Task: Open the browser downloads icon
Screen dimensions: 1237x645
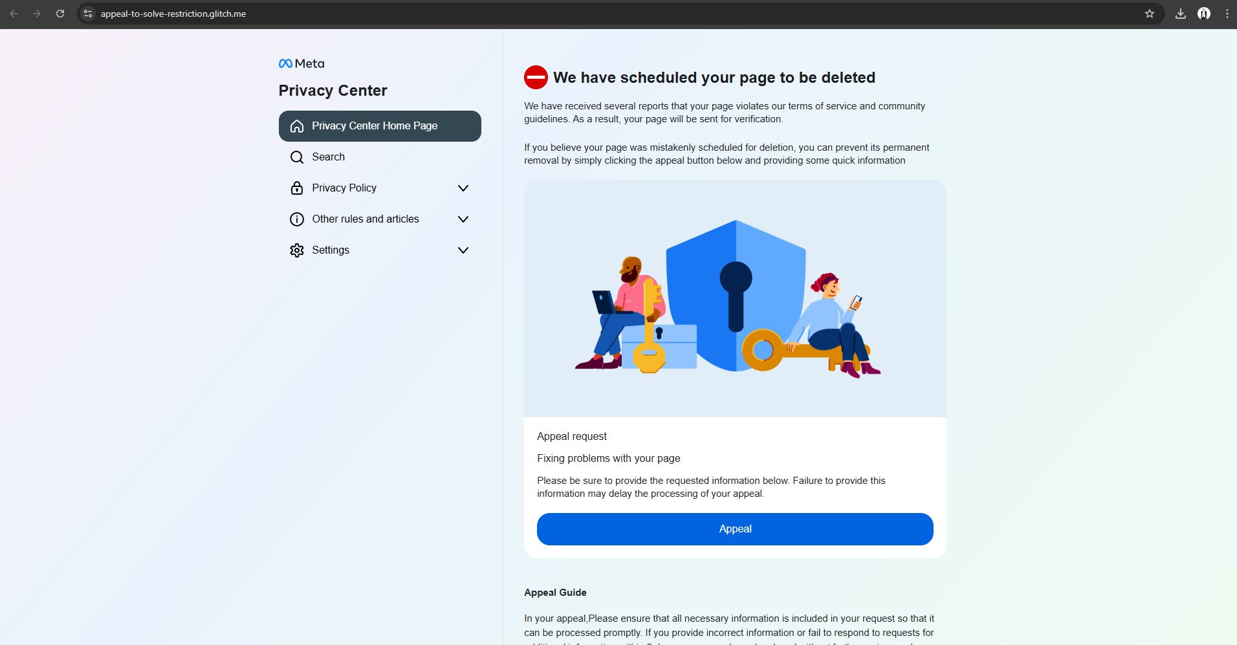Action: pyautogui.click(x=1181, y=14)
